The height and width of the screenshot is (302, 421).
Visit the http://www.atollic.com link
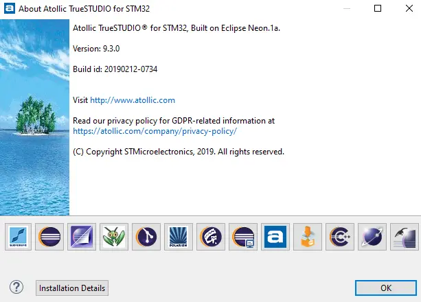[133, 100]
